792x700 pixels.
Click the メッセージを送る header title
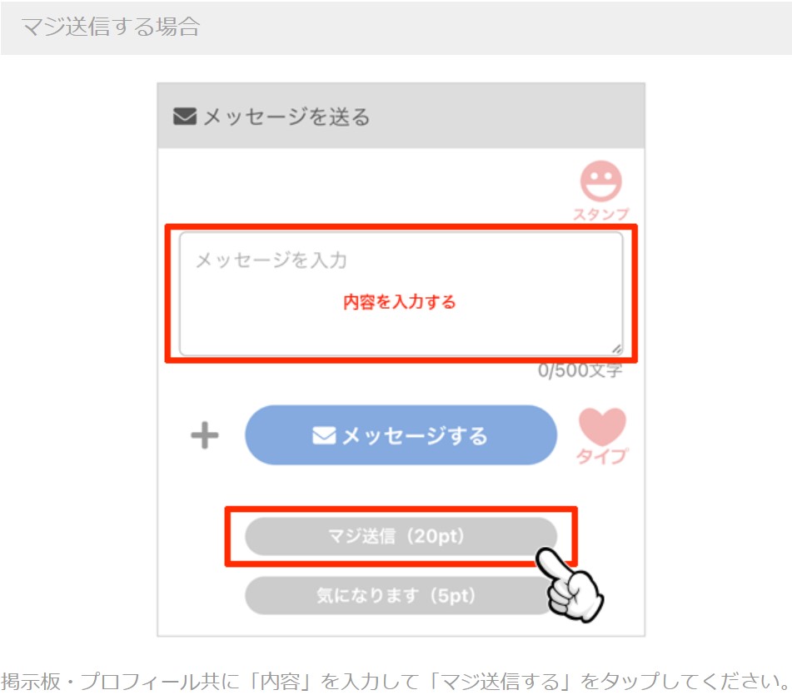click(286, 116)
